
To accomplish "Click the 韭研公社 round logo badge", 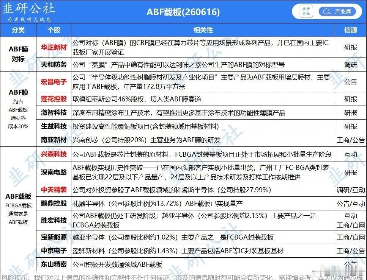I will coord(306,11).
